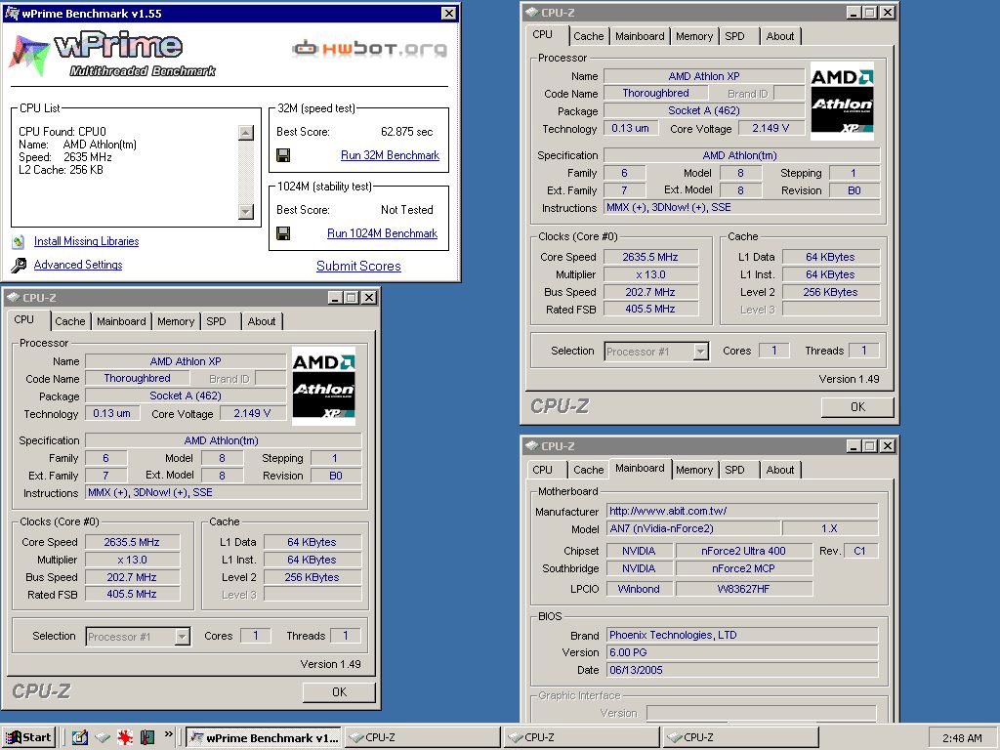The width and height of the screenshot is (1000, 750).
Task: Click the first CPU-Z taskbar button
Action: [x=423, y=738]
